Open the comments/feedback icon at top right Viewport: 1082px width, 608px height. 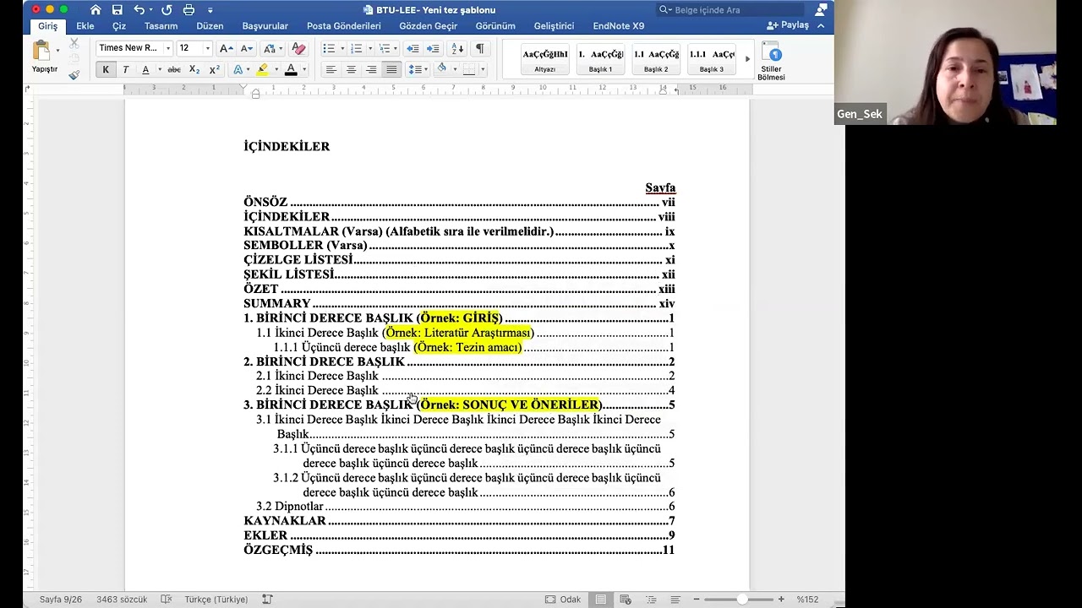(x=821, y=10)
